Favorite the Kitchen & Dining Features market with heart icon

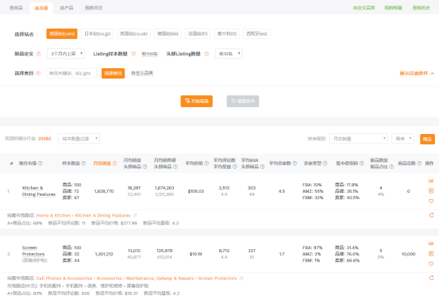[x=431, y=201]
